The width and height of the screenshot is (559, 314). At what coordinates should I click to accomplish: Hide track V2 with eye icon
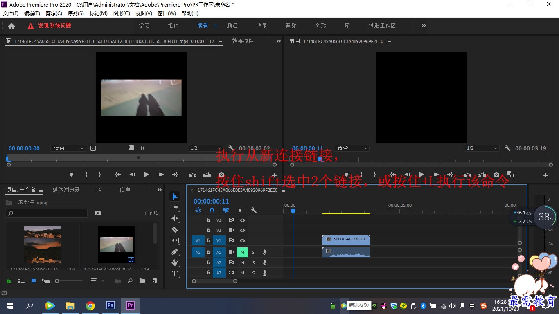pyautogui.click(x=242, y=230)
